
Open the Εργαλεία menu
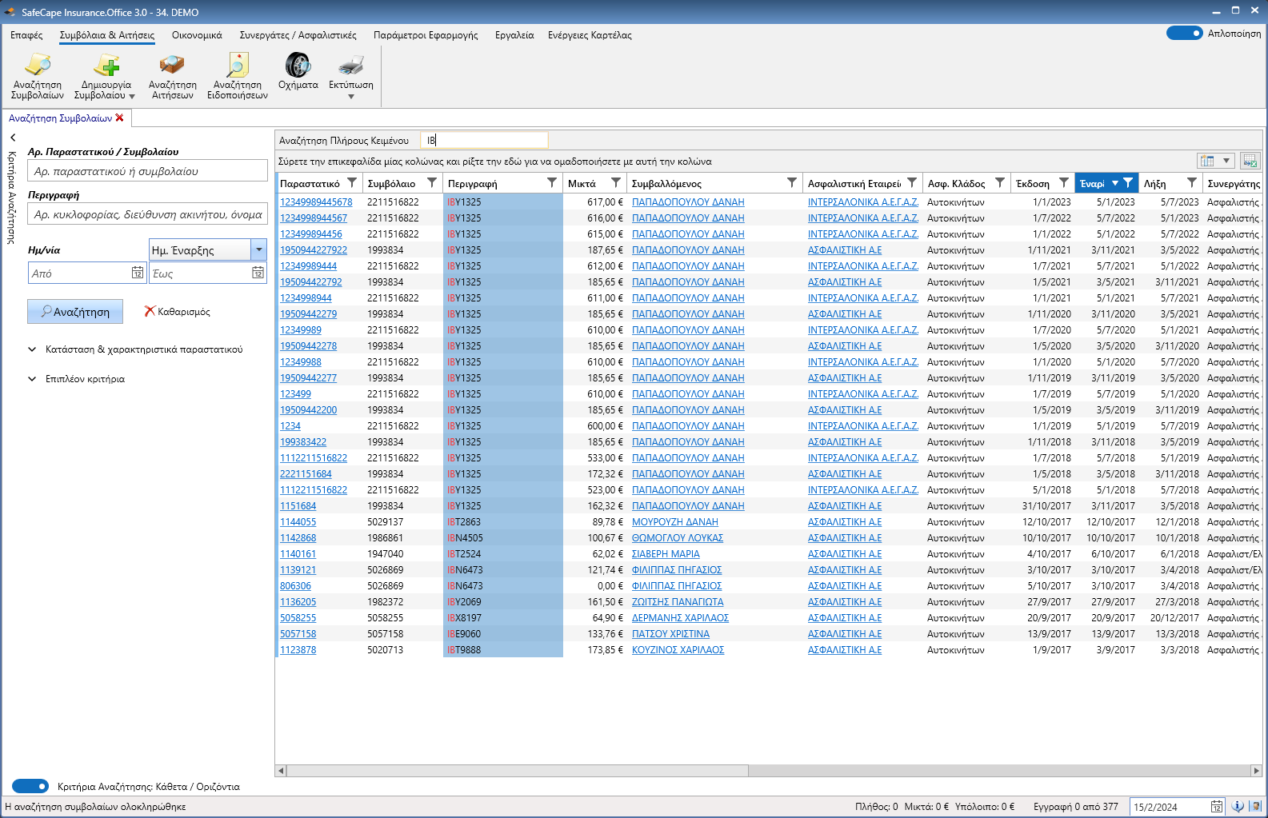coord(514,35)
